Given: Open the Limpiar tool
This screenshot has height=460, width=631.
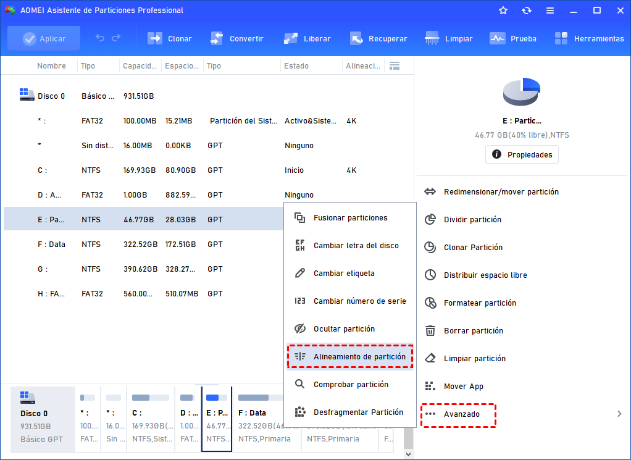Looking at the screenshot, I should (449, 38).
